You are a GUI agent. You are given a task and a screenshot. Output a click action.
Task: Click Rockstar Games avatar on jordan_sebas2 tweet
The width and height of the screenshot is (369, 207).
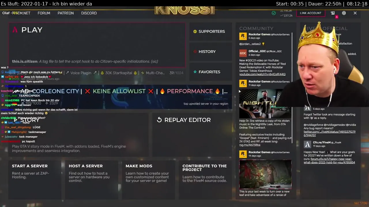(x=243, y=36)
